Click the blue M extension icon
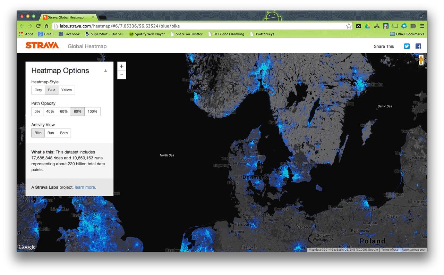Image resolution: width=444 pixels, height=275 pixels. click(404, 26)
